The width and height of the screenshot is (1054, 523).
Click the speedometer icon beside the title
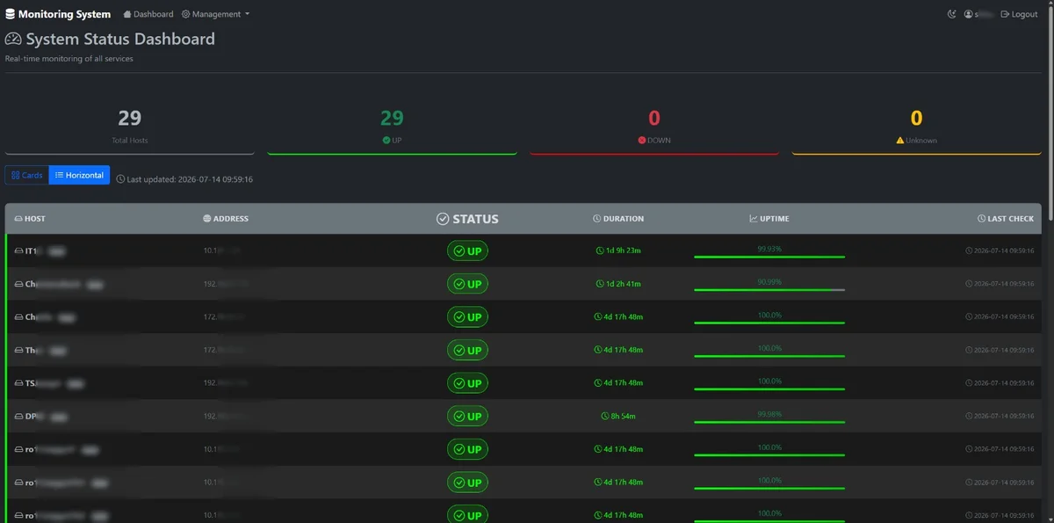pyautogui.click(x=14, y=40)
